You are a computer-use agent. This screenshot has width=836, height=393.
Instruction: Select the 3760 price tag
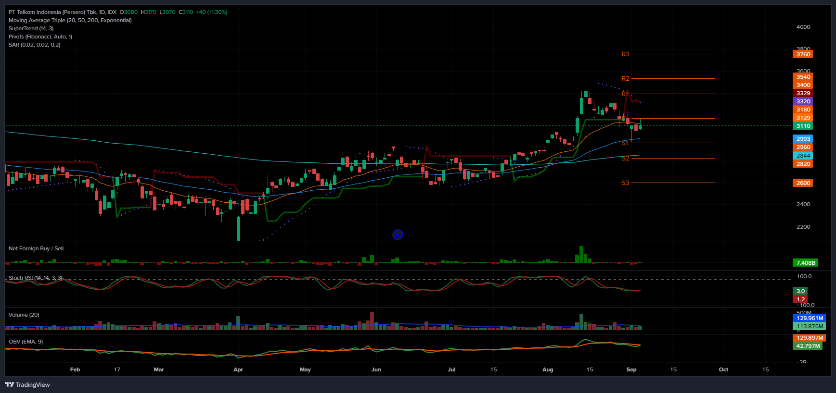click(803, 54)
